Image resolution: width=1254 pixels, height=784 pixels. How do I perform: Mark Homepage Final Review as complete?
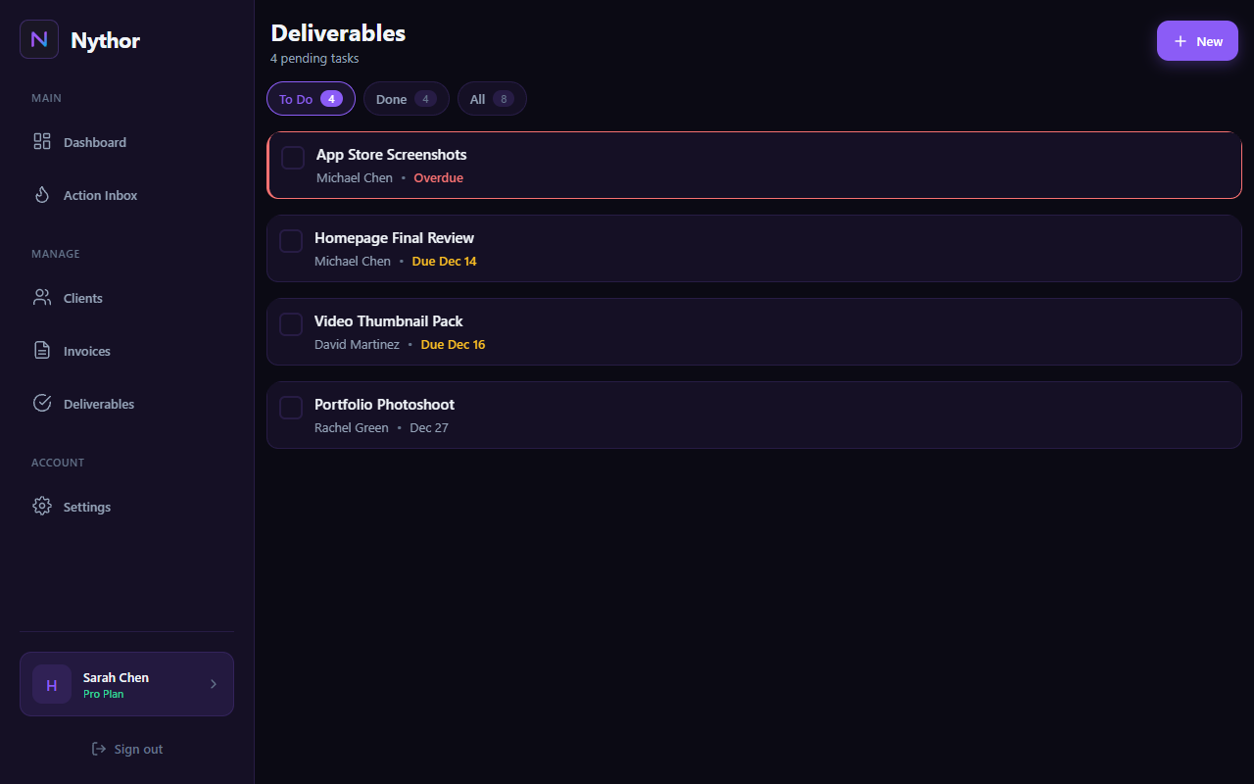pos(291,240)
